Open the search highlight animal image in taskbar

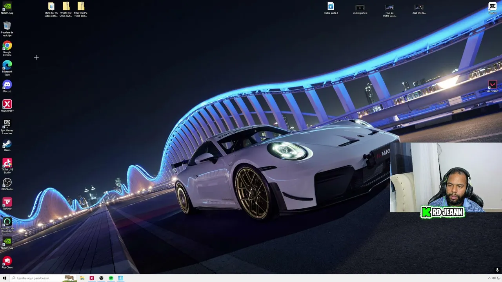70,278
